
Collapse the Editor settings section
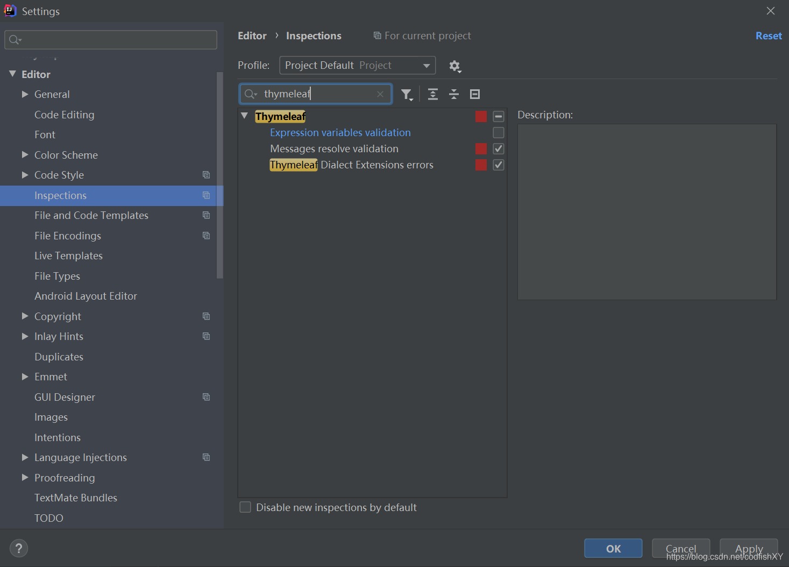tap(12, 74)
